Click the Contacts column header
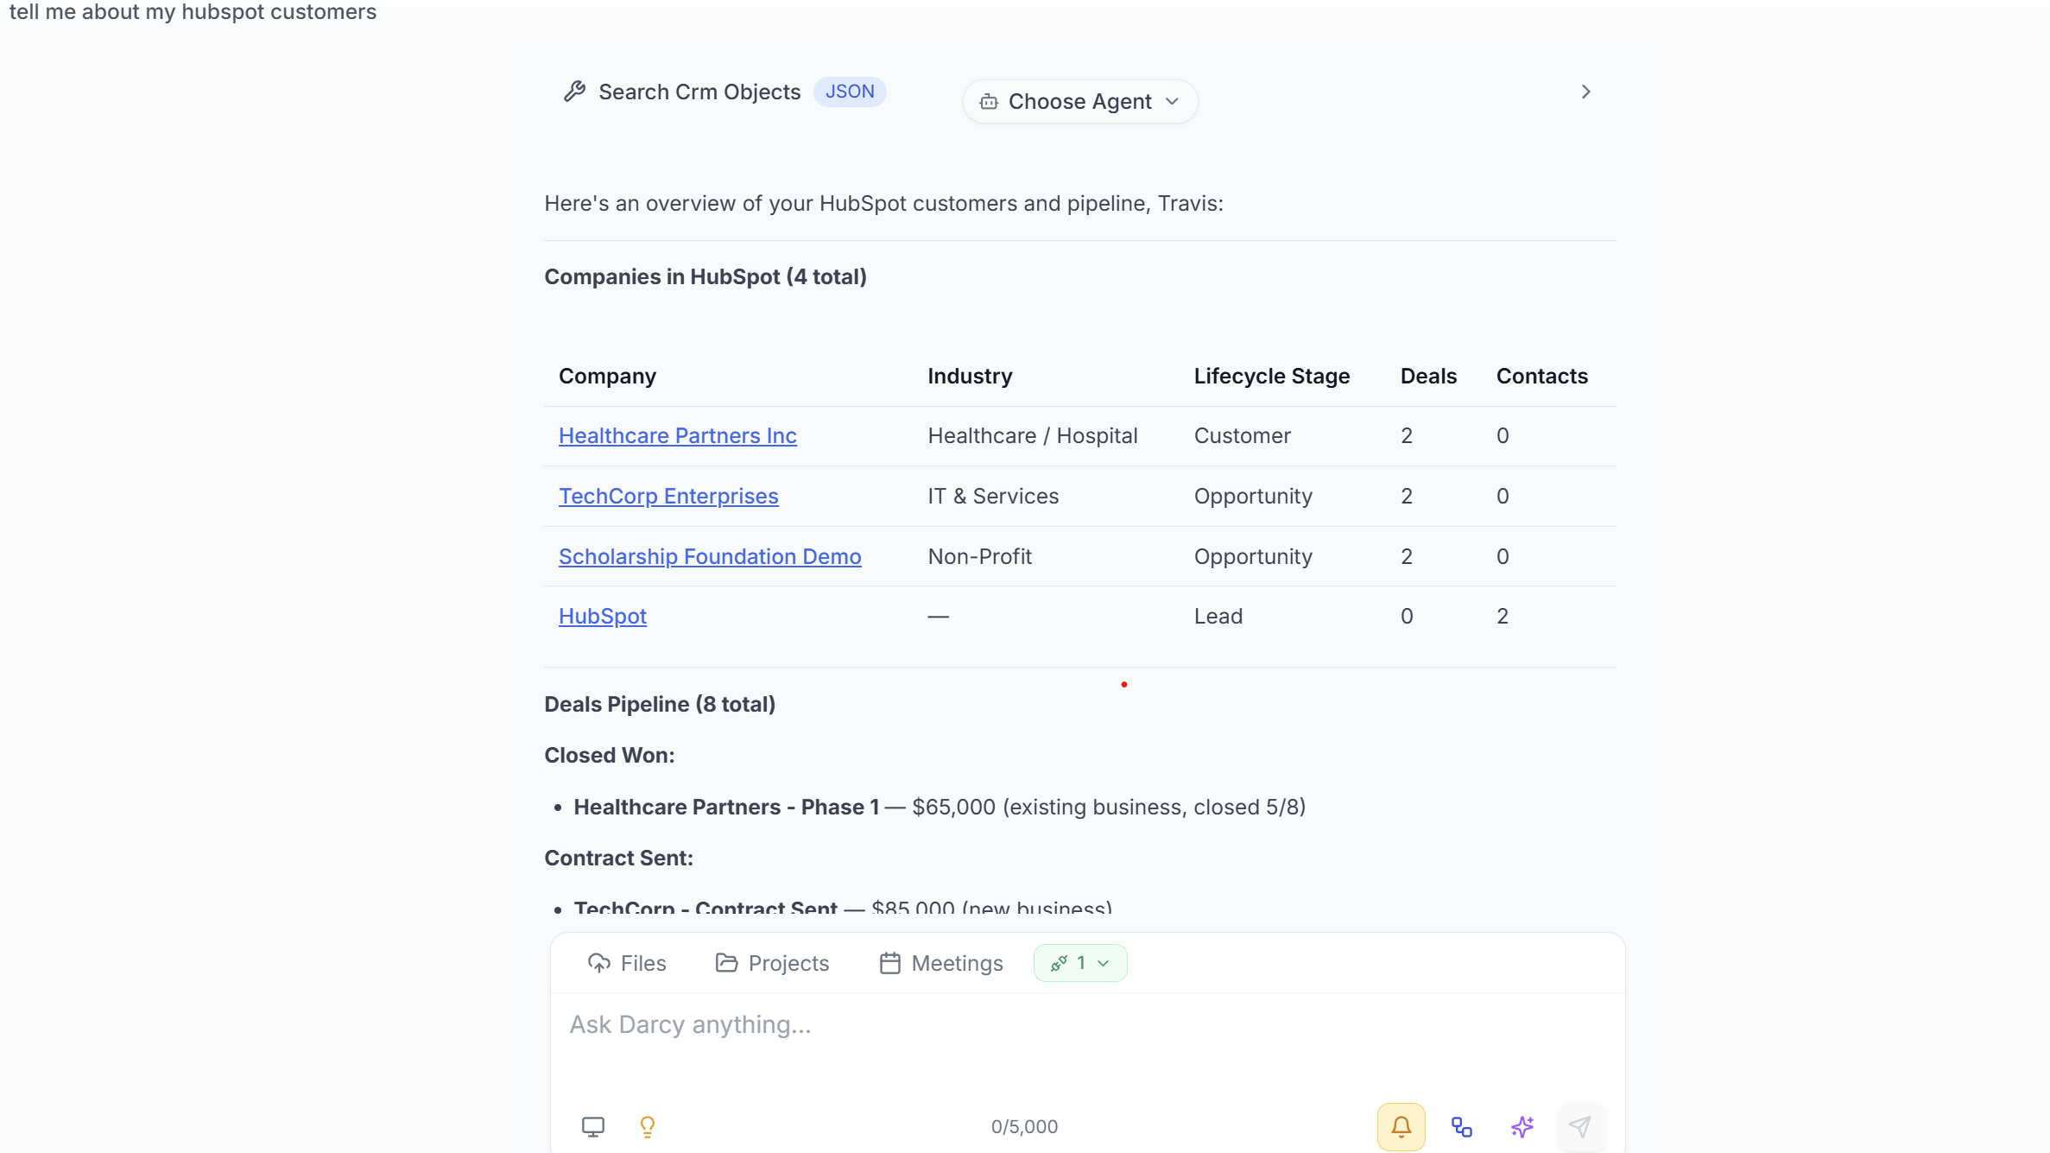 click(x=1542, y=376)
